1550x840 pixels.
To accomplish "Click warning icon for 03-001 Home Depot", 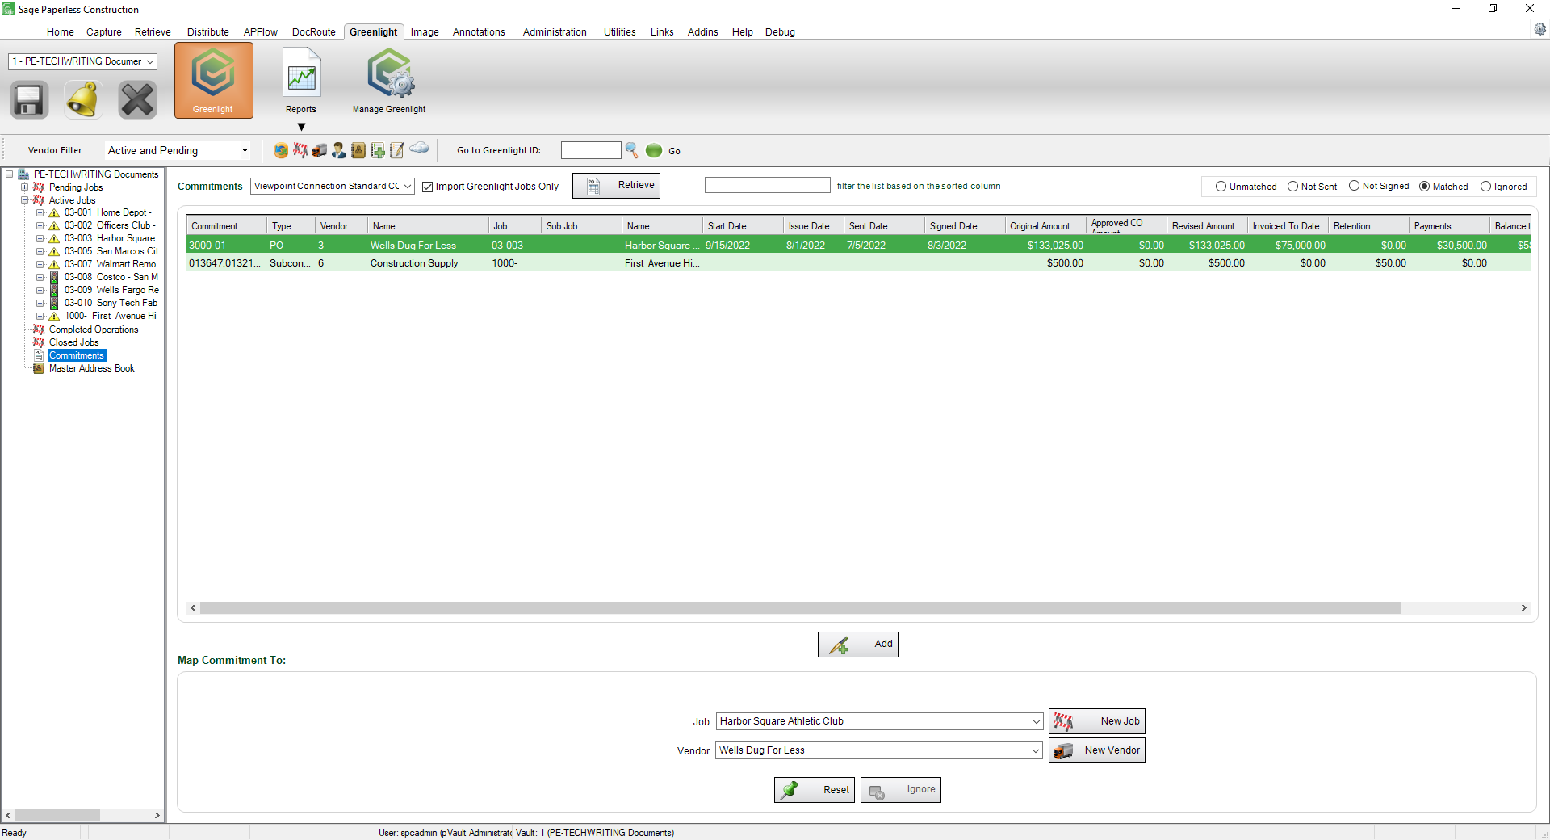I will pyautogui.click(x=54, y=213).
